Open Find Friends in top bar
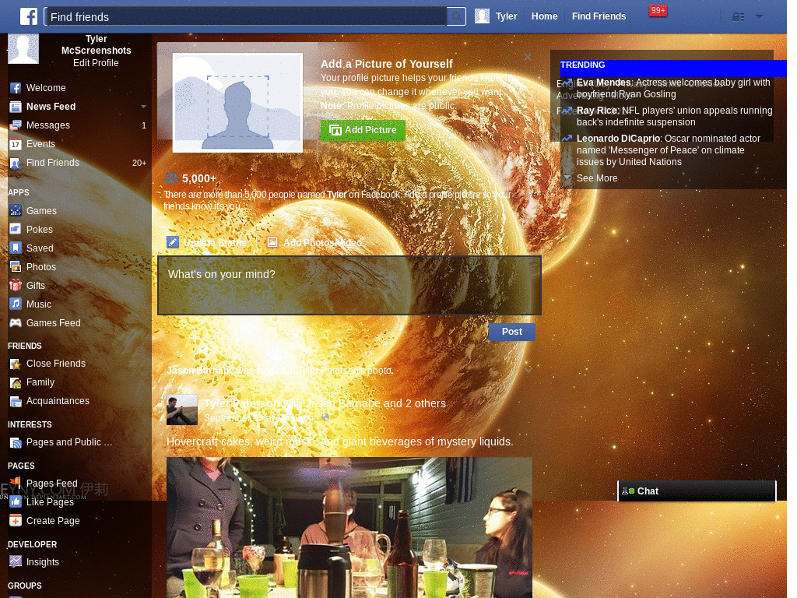797x598 pixels. pos(599,16)
